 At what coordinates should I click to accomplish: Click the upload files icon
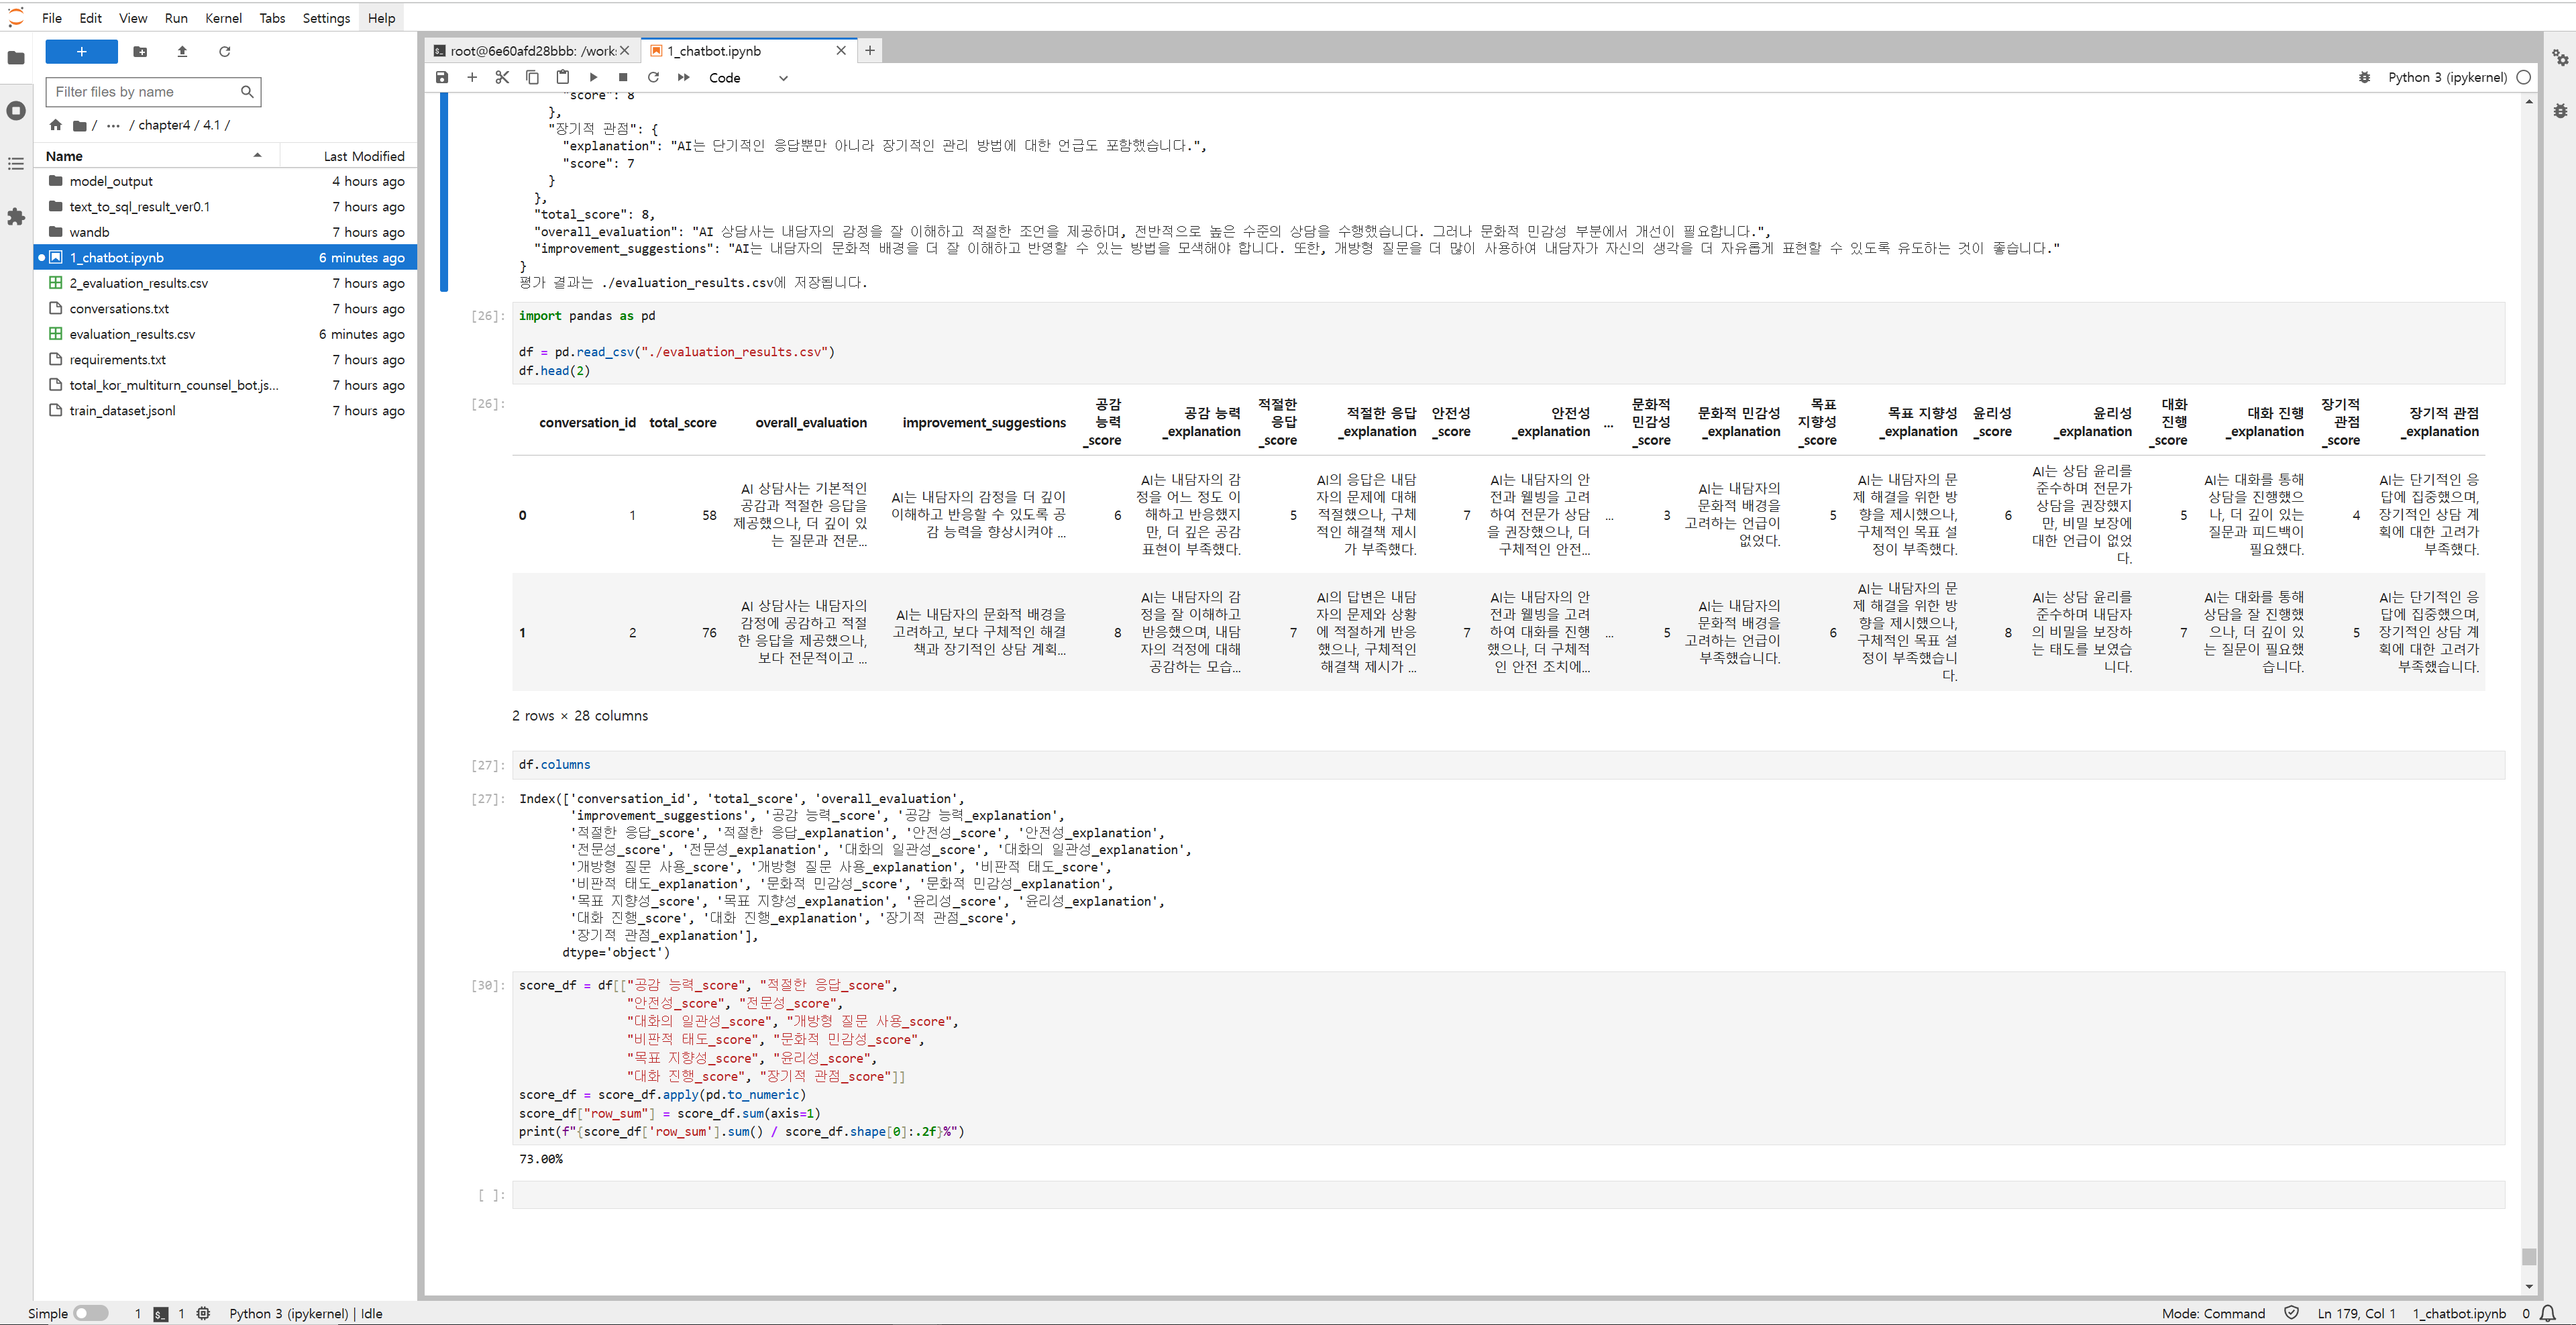click(x=182, y=51)
